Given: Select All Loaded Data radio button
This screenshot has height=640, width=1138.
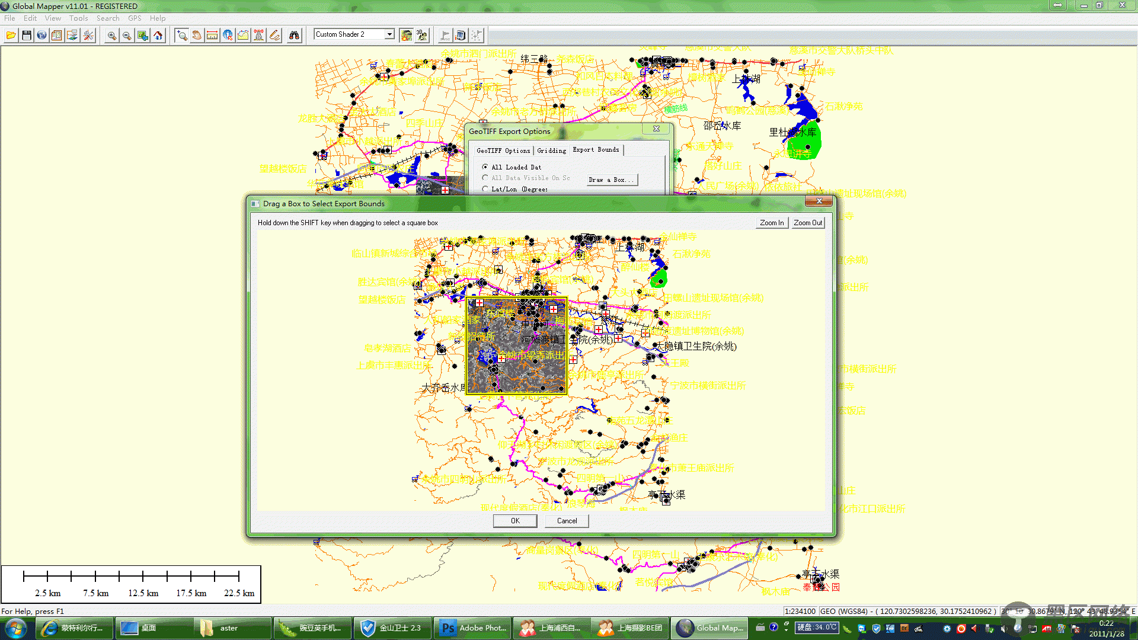Looking at the screenshot, I should [x=485, y=167].
